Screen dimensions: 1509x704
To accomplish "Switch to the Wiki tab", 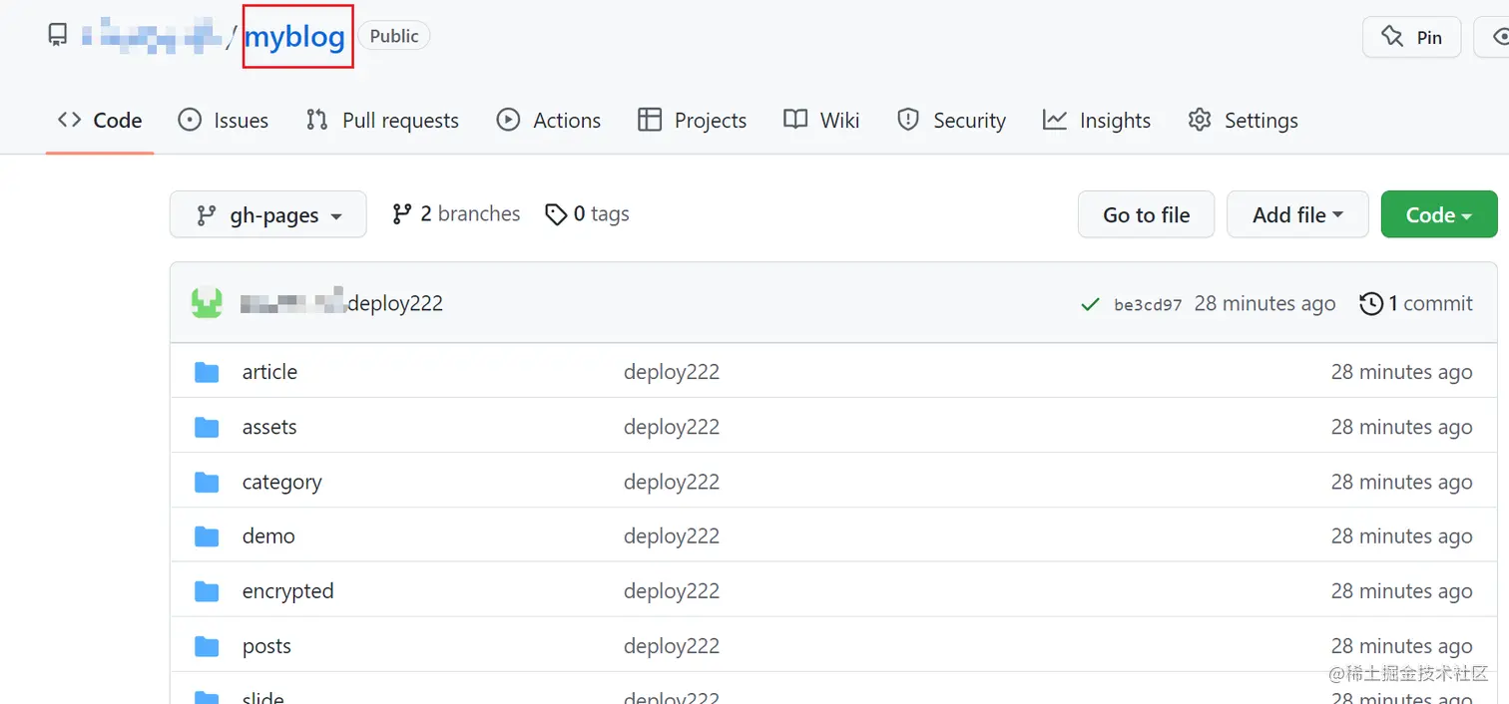I will click(821, 121).
